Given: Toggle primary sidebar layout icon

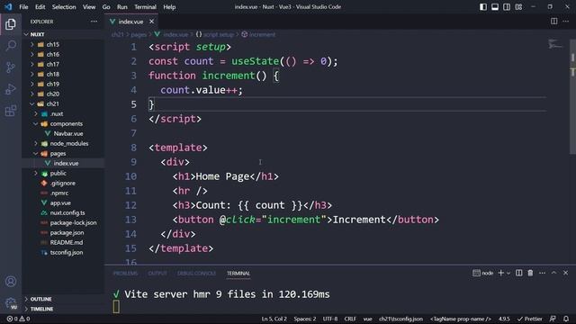Looking at the screenshot, I should point(483,7).
